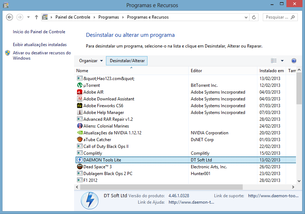Expand the arrow after Painel de Controle

(x=95, y=17)
